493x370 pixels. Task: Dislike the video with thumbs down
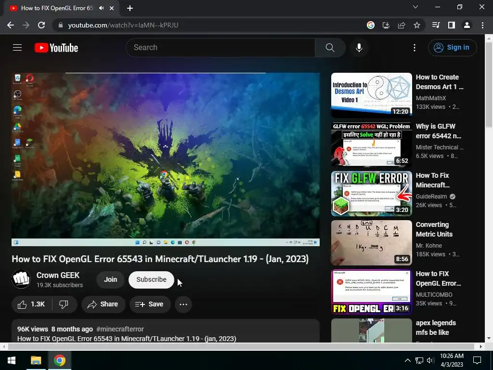point(64,304)
